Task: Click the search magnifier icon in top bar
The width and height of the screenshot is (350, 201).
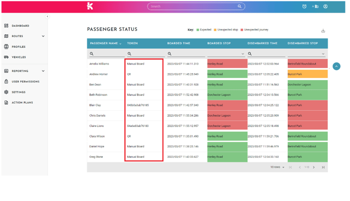Action: coord(240,6)
